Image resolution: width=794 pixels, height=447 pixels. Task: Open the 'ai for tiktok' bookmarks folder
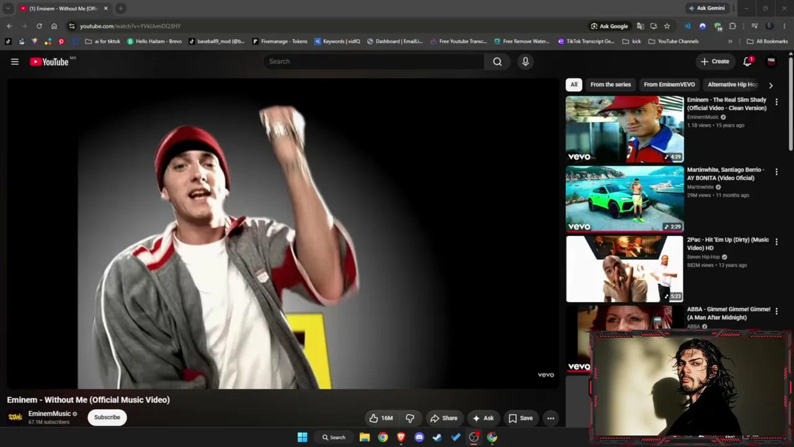pos(102,42)
